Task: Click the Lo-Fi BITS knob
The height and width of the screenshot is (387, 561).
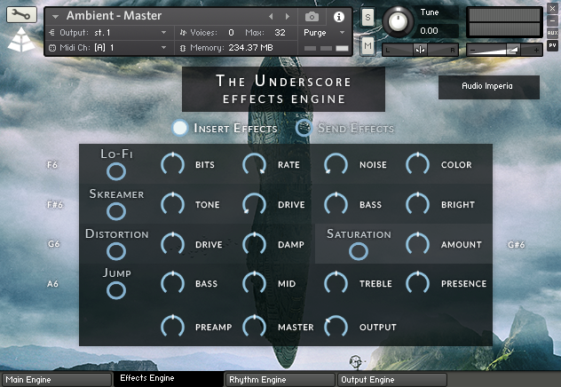Action: tap(173, 164)
